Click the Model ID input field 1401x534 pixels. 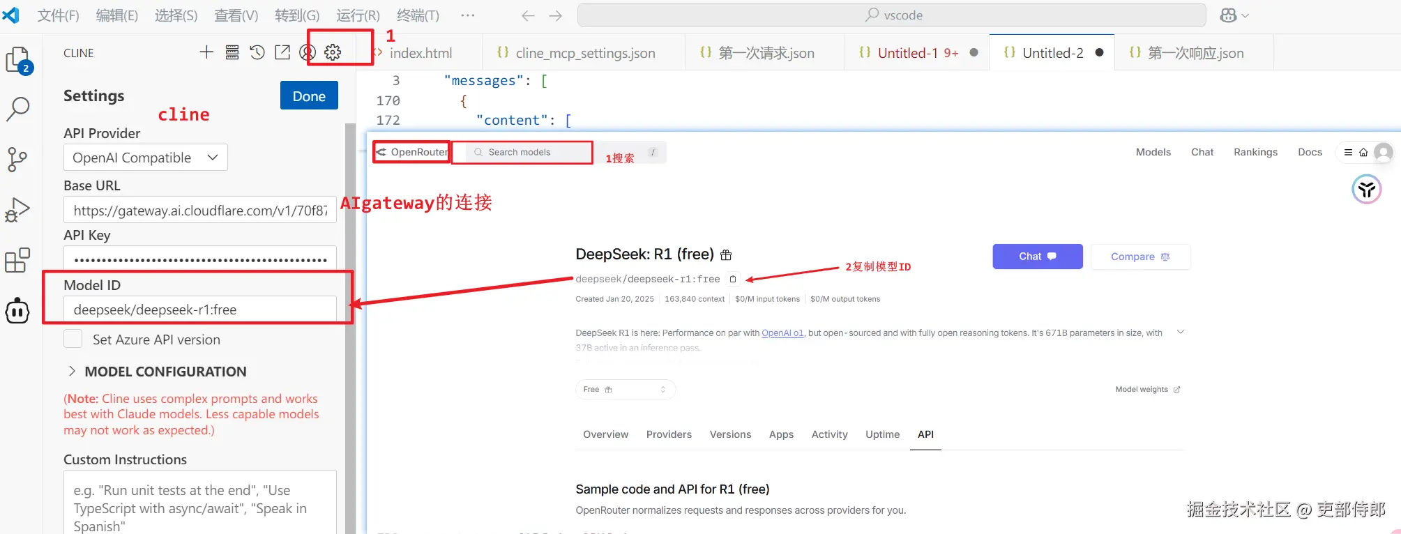click(200, 310)
